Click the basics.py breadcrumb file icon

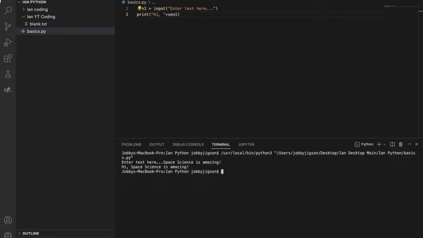pyautogui.click(x=124, y=2)
